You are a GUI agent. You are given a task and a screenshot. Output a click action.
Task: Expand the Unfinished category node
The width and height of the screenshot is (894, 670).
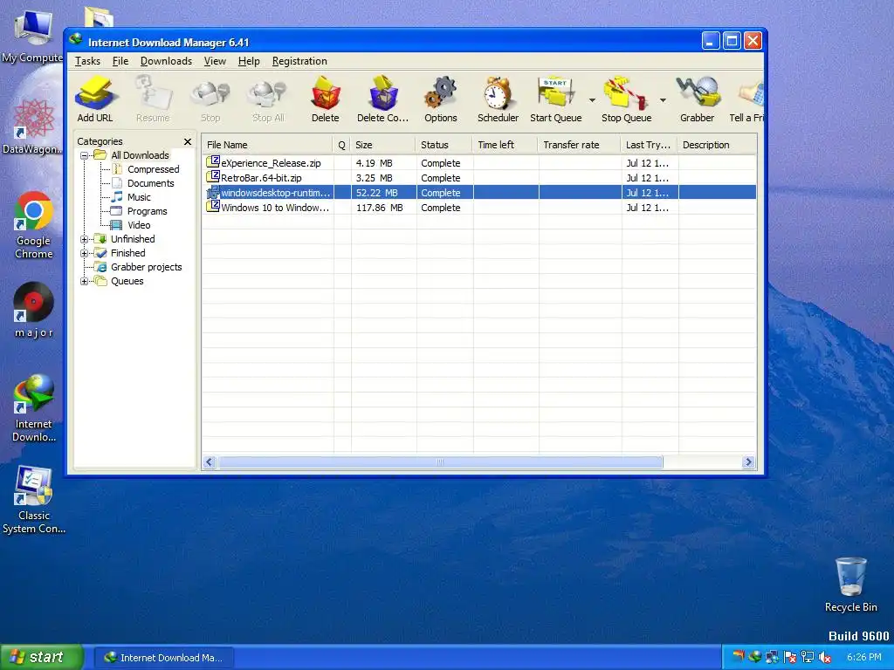click(85, 239)
